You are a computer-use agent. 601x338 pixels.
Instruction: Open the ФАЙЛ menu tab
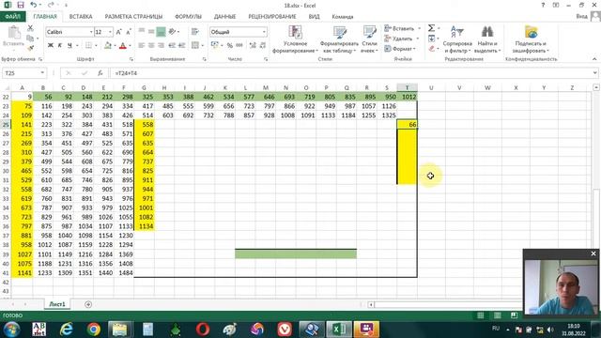[12, 17]
